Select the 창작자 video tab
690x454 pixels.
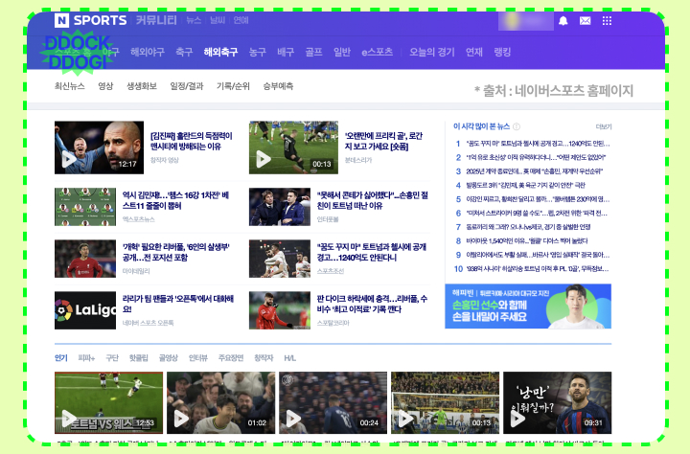(264, 358)
